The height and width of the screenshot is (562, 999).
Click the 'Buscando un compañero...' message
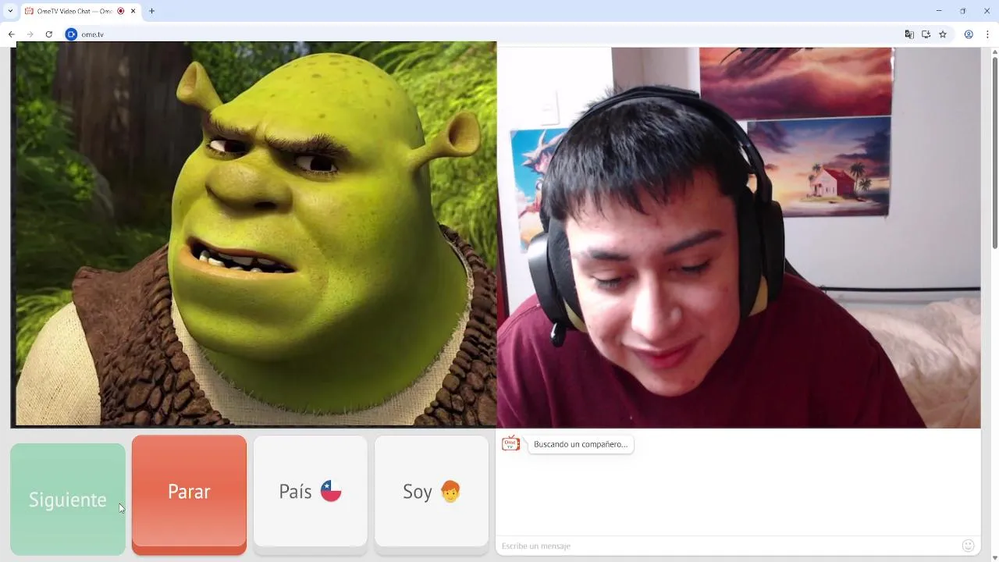pyautogui.click(x=581, y=444)
